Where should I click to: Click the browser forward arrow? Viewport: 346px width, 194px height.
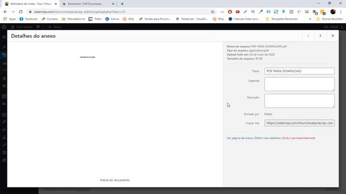[13, 12]
